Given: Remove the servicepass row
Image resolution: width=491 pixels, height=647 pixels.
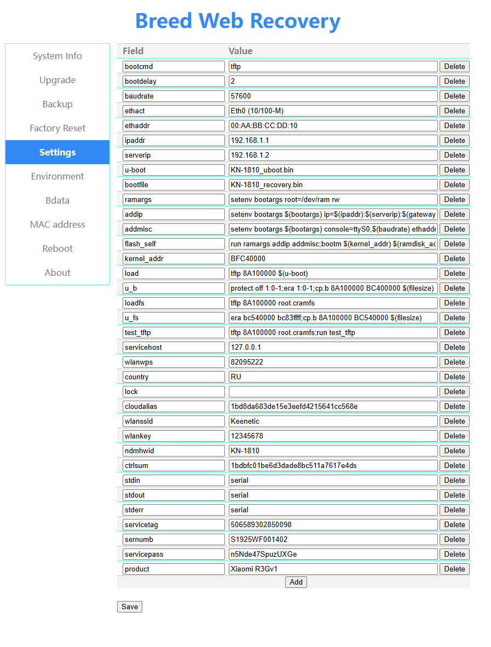Looking at the screenshot, I should [x=454, y=554].
